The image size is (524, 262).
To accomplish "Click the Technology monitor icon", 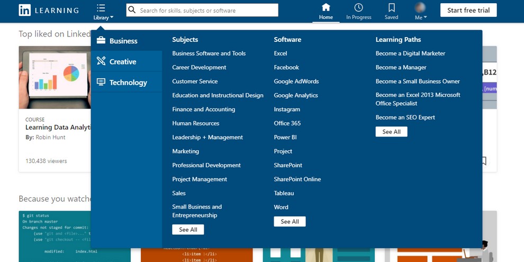I will (x=101, y=82).
